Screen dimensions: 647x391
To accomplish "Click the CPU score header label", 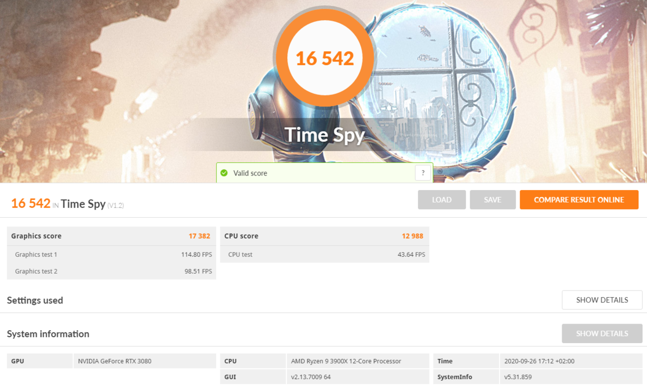I will coord(241,236).
